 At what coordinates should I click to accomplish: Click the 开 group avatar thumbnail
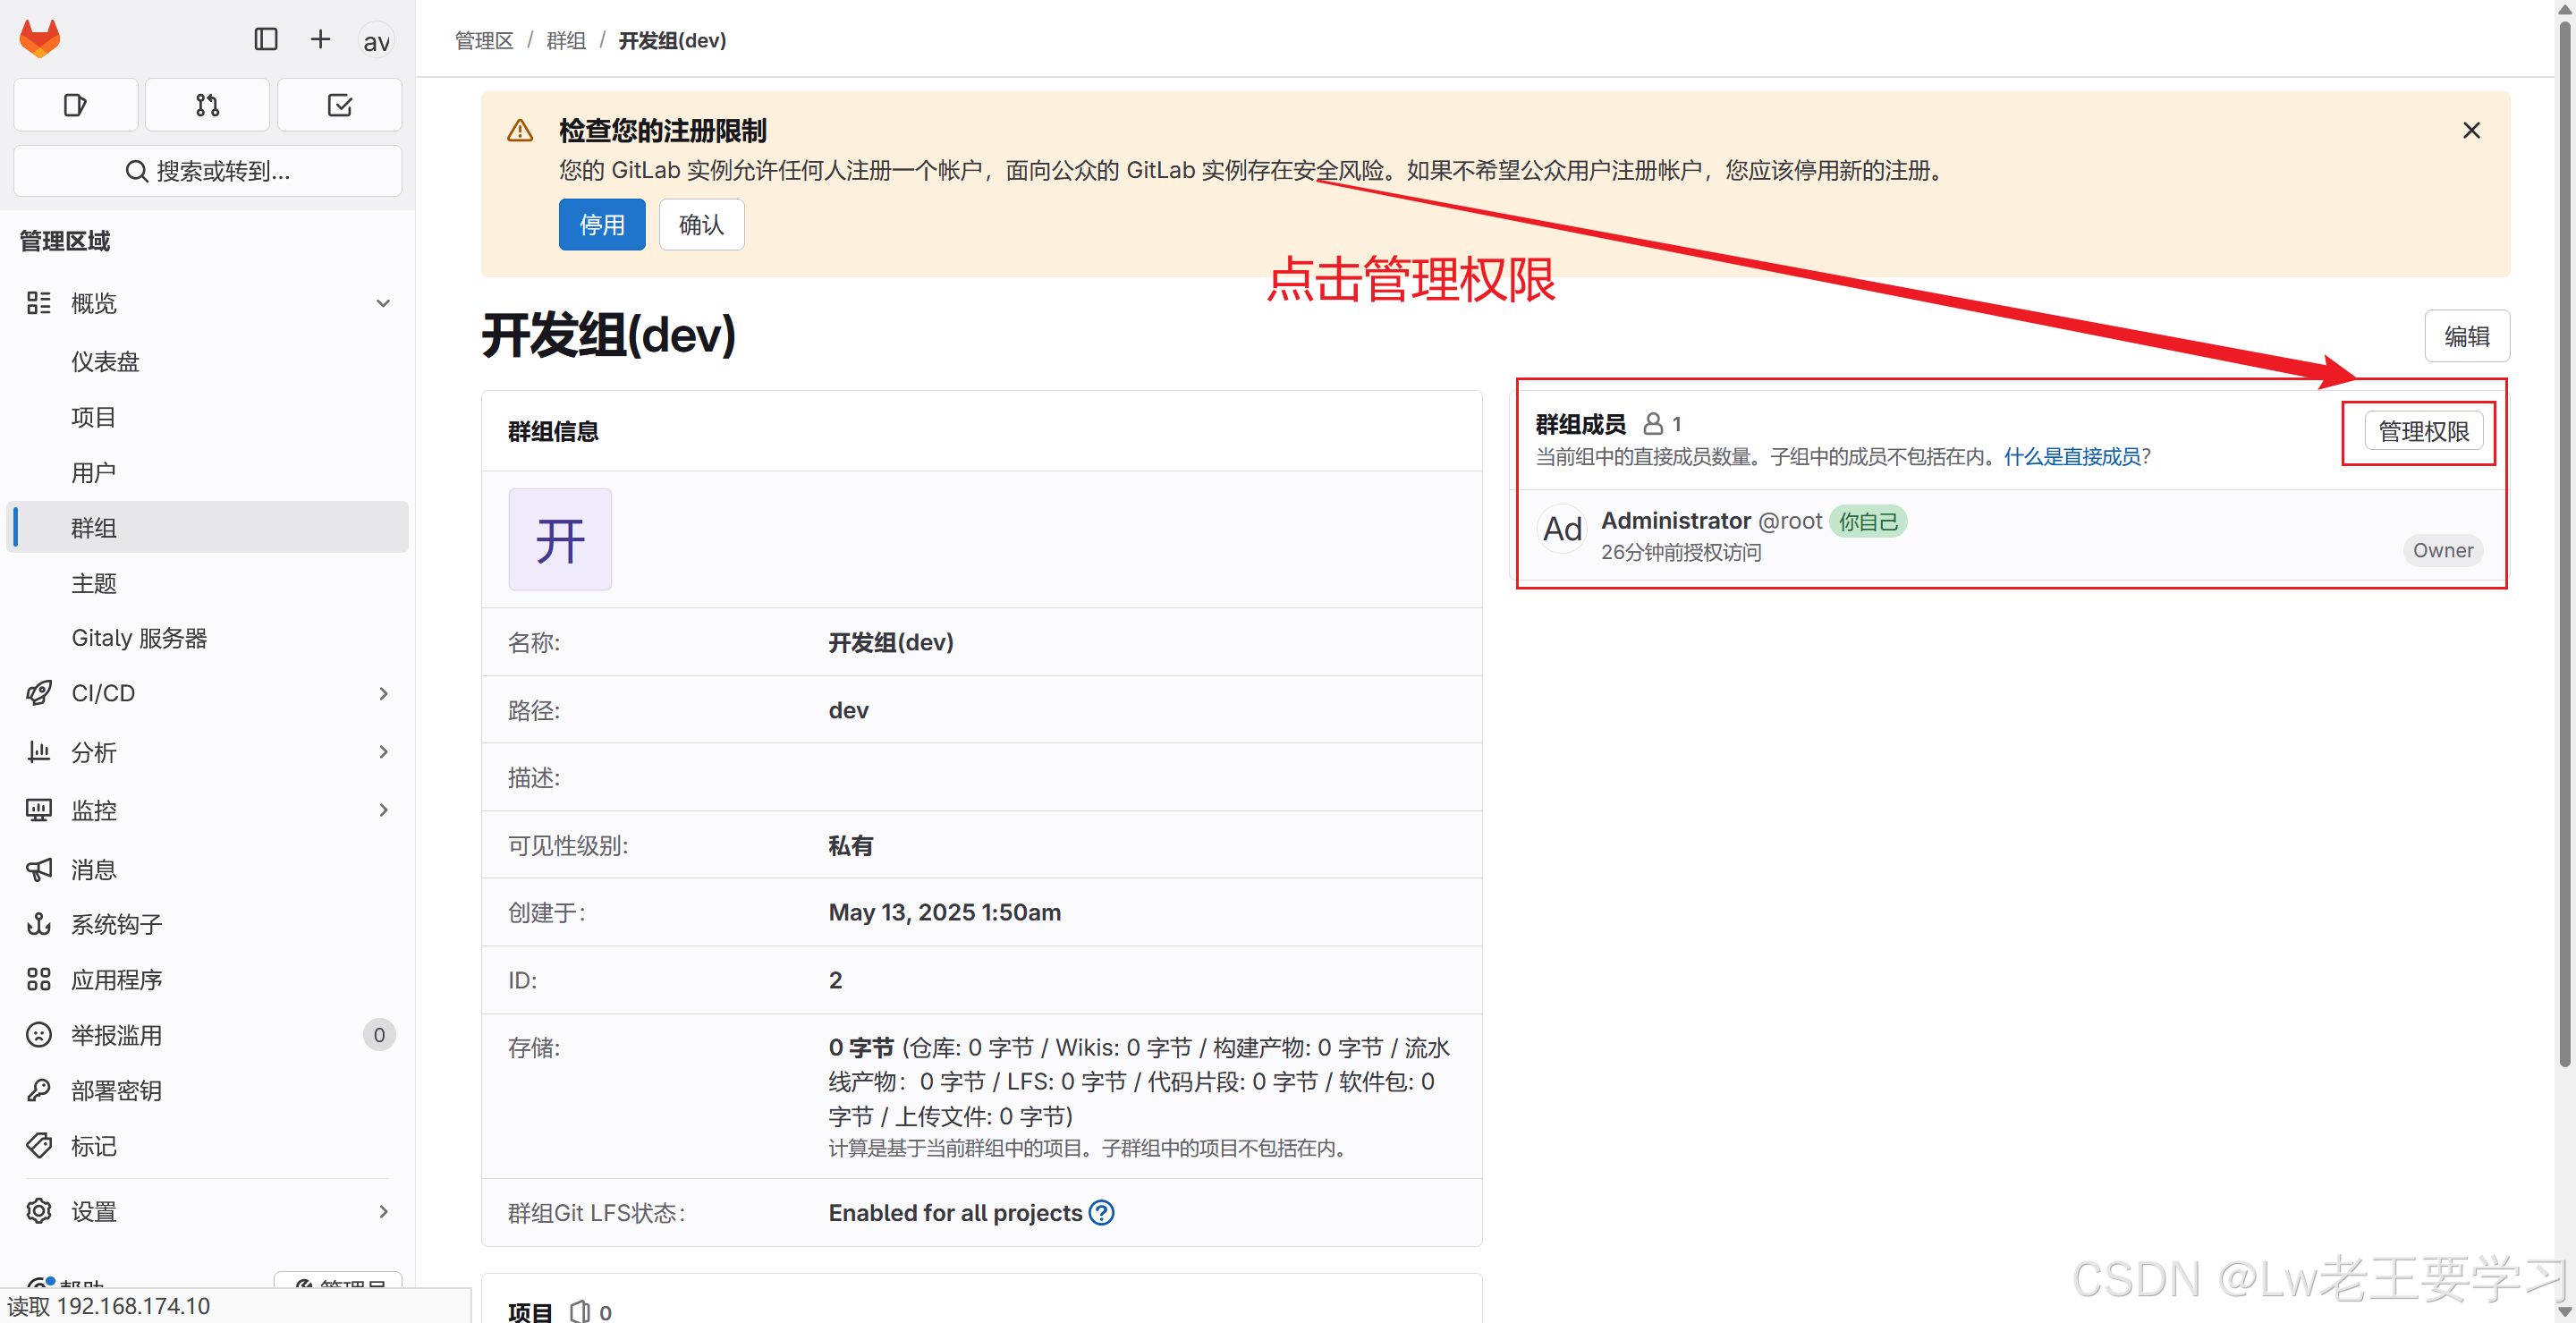559,540
